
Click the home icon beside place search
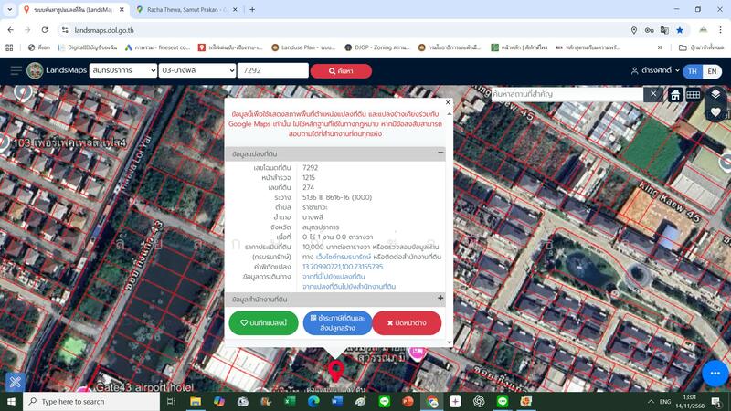(675, 94)
